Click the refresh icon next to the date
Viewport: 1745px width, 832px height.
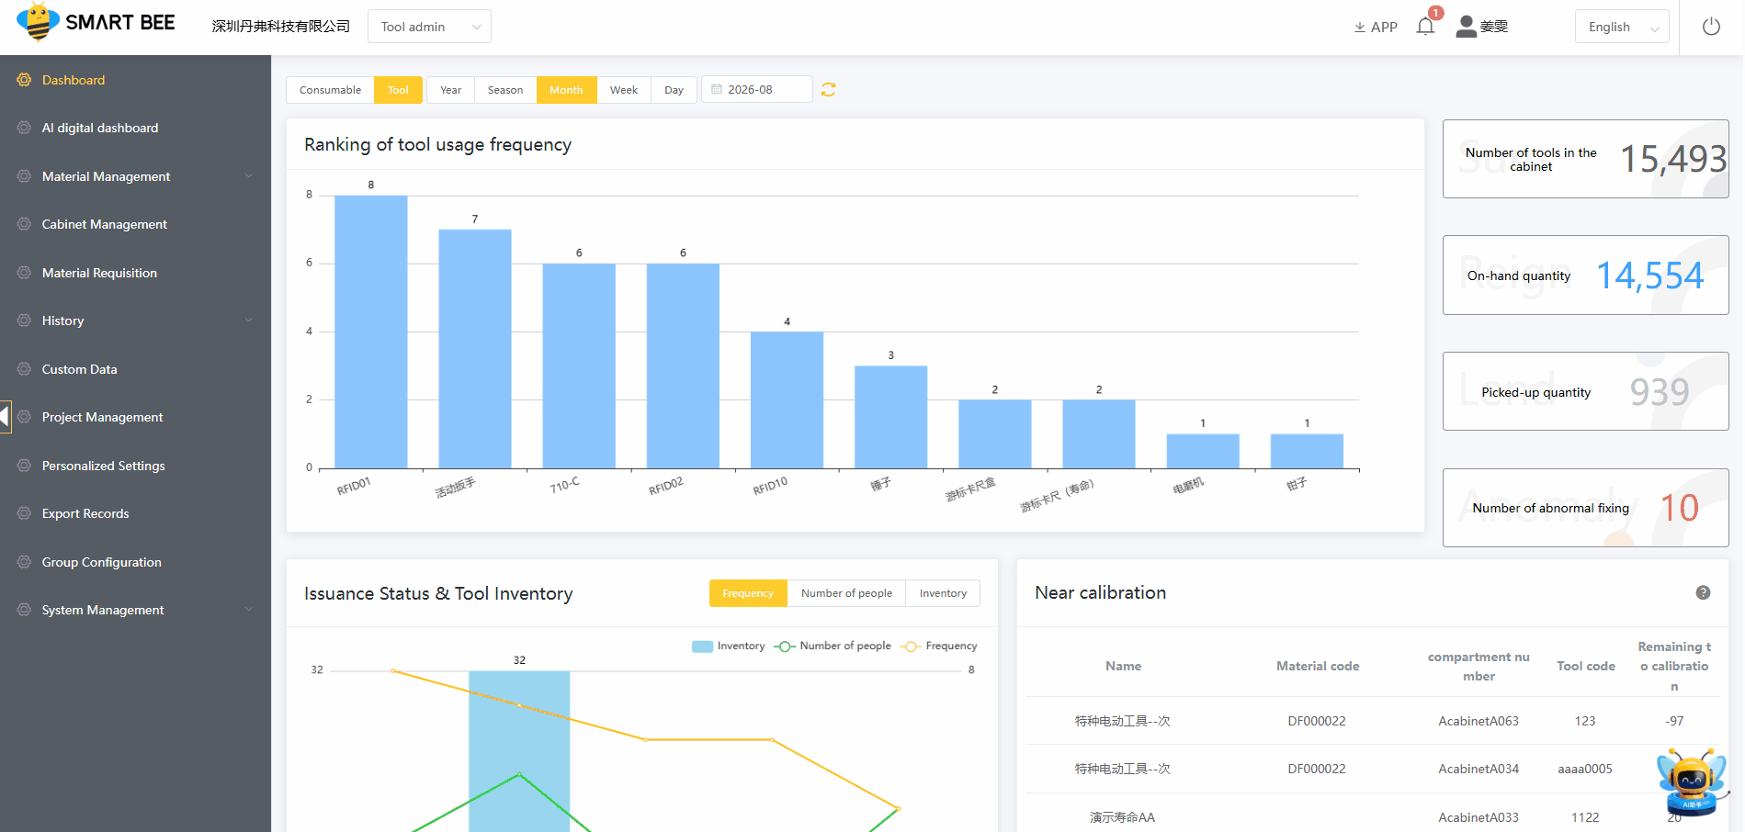click(x=828, y=89)
